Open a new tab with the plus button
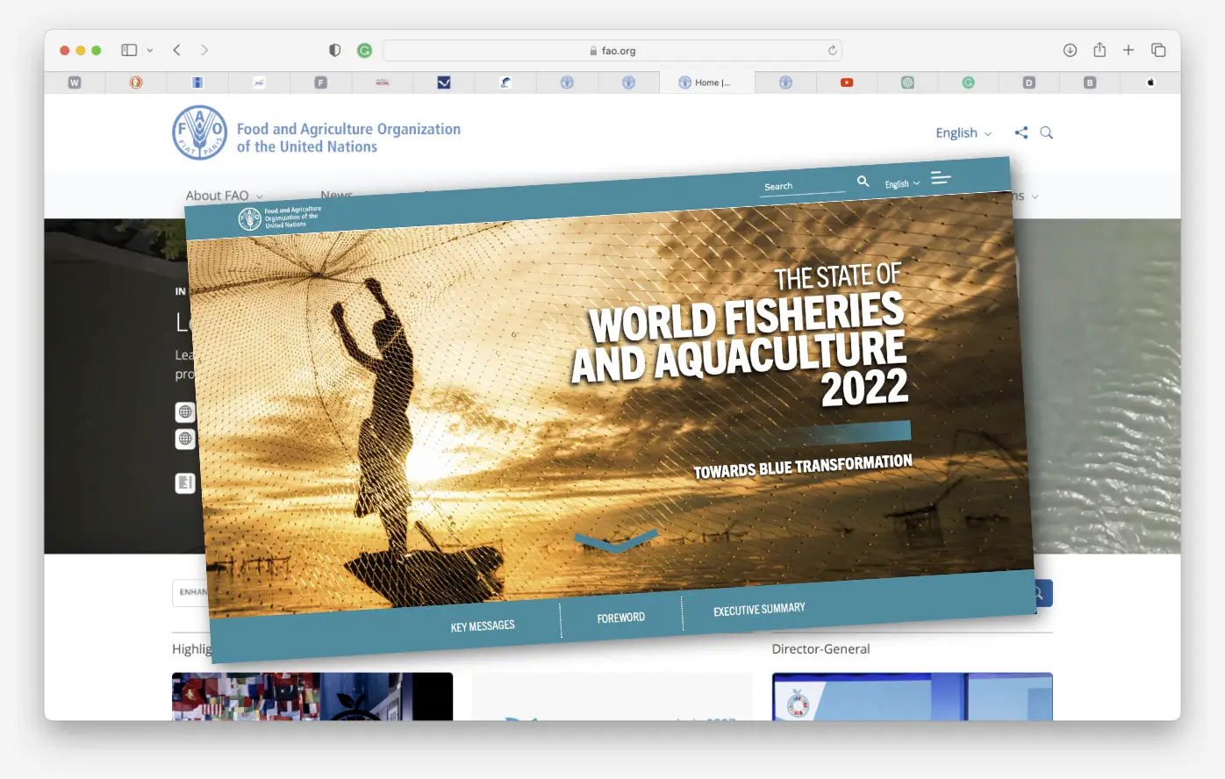 pos(1128,50)
